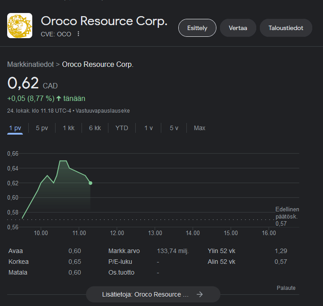Click the 12.00 time axis label

[x=117, y=233]
